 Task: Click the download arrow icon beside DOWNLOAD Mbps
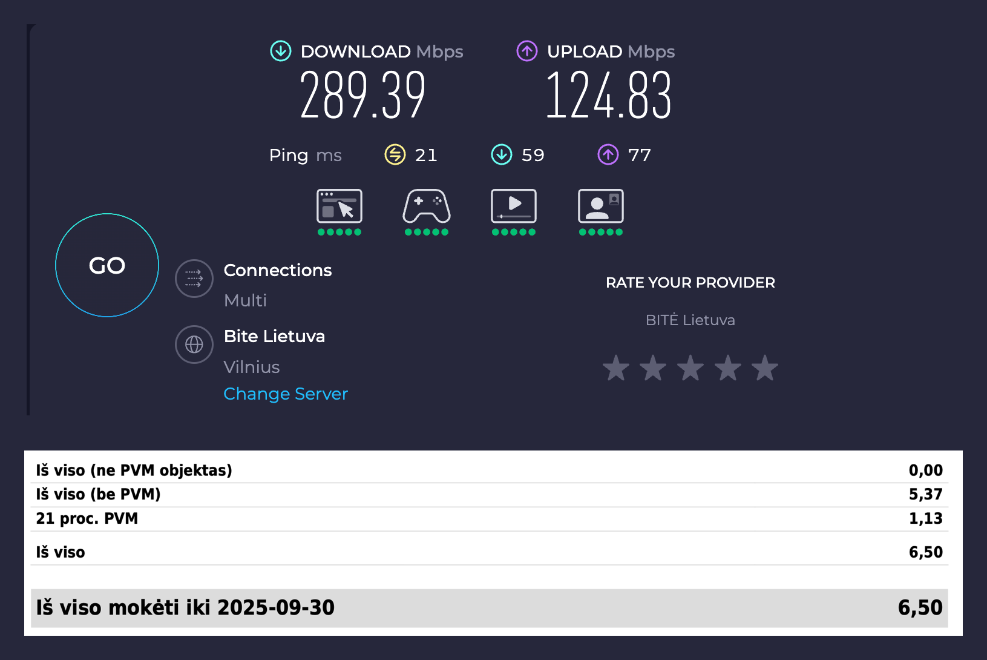(x=281, y=51)
